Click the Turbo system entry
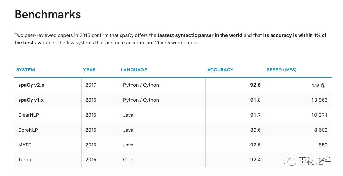The height and width of the screenshot is (176, 343). pyautogui.click(x=25, y=160)
